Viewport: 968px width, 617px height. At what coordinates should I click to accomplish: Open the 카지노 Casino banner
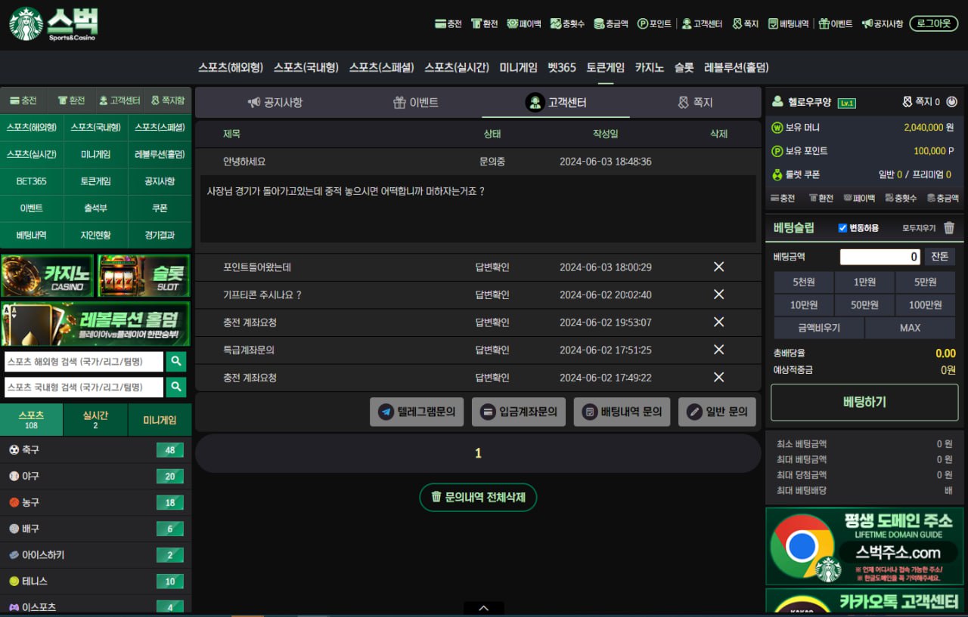pos(48,276)
